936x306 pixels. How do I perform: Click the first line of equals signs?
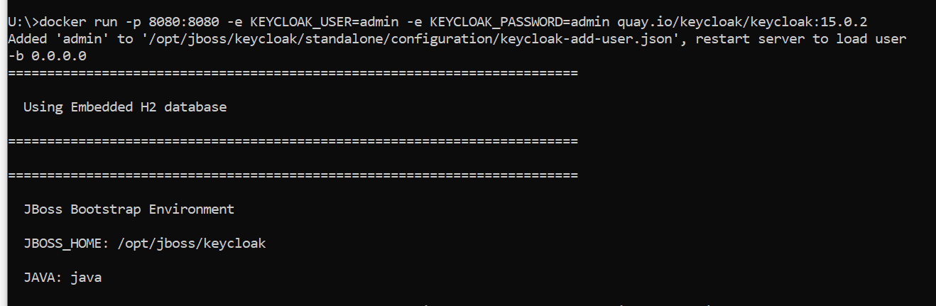293,72
